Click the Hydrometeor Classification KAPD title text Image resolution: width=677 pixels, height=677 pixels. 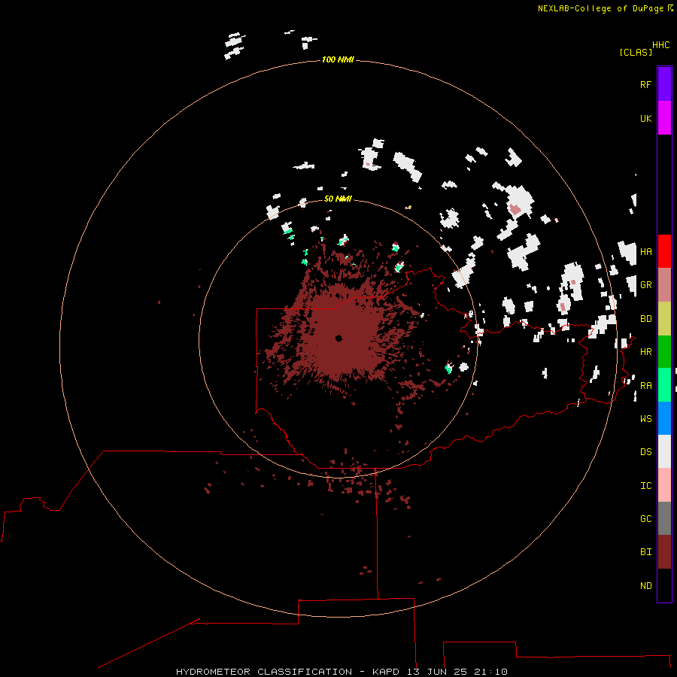click(342, 672)
